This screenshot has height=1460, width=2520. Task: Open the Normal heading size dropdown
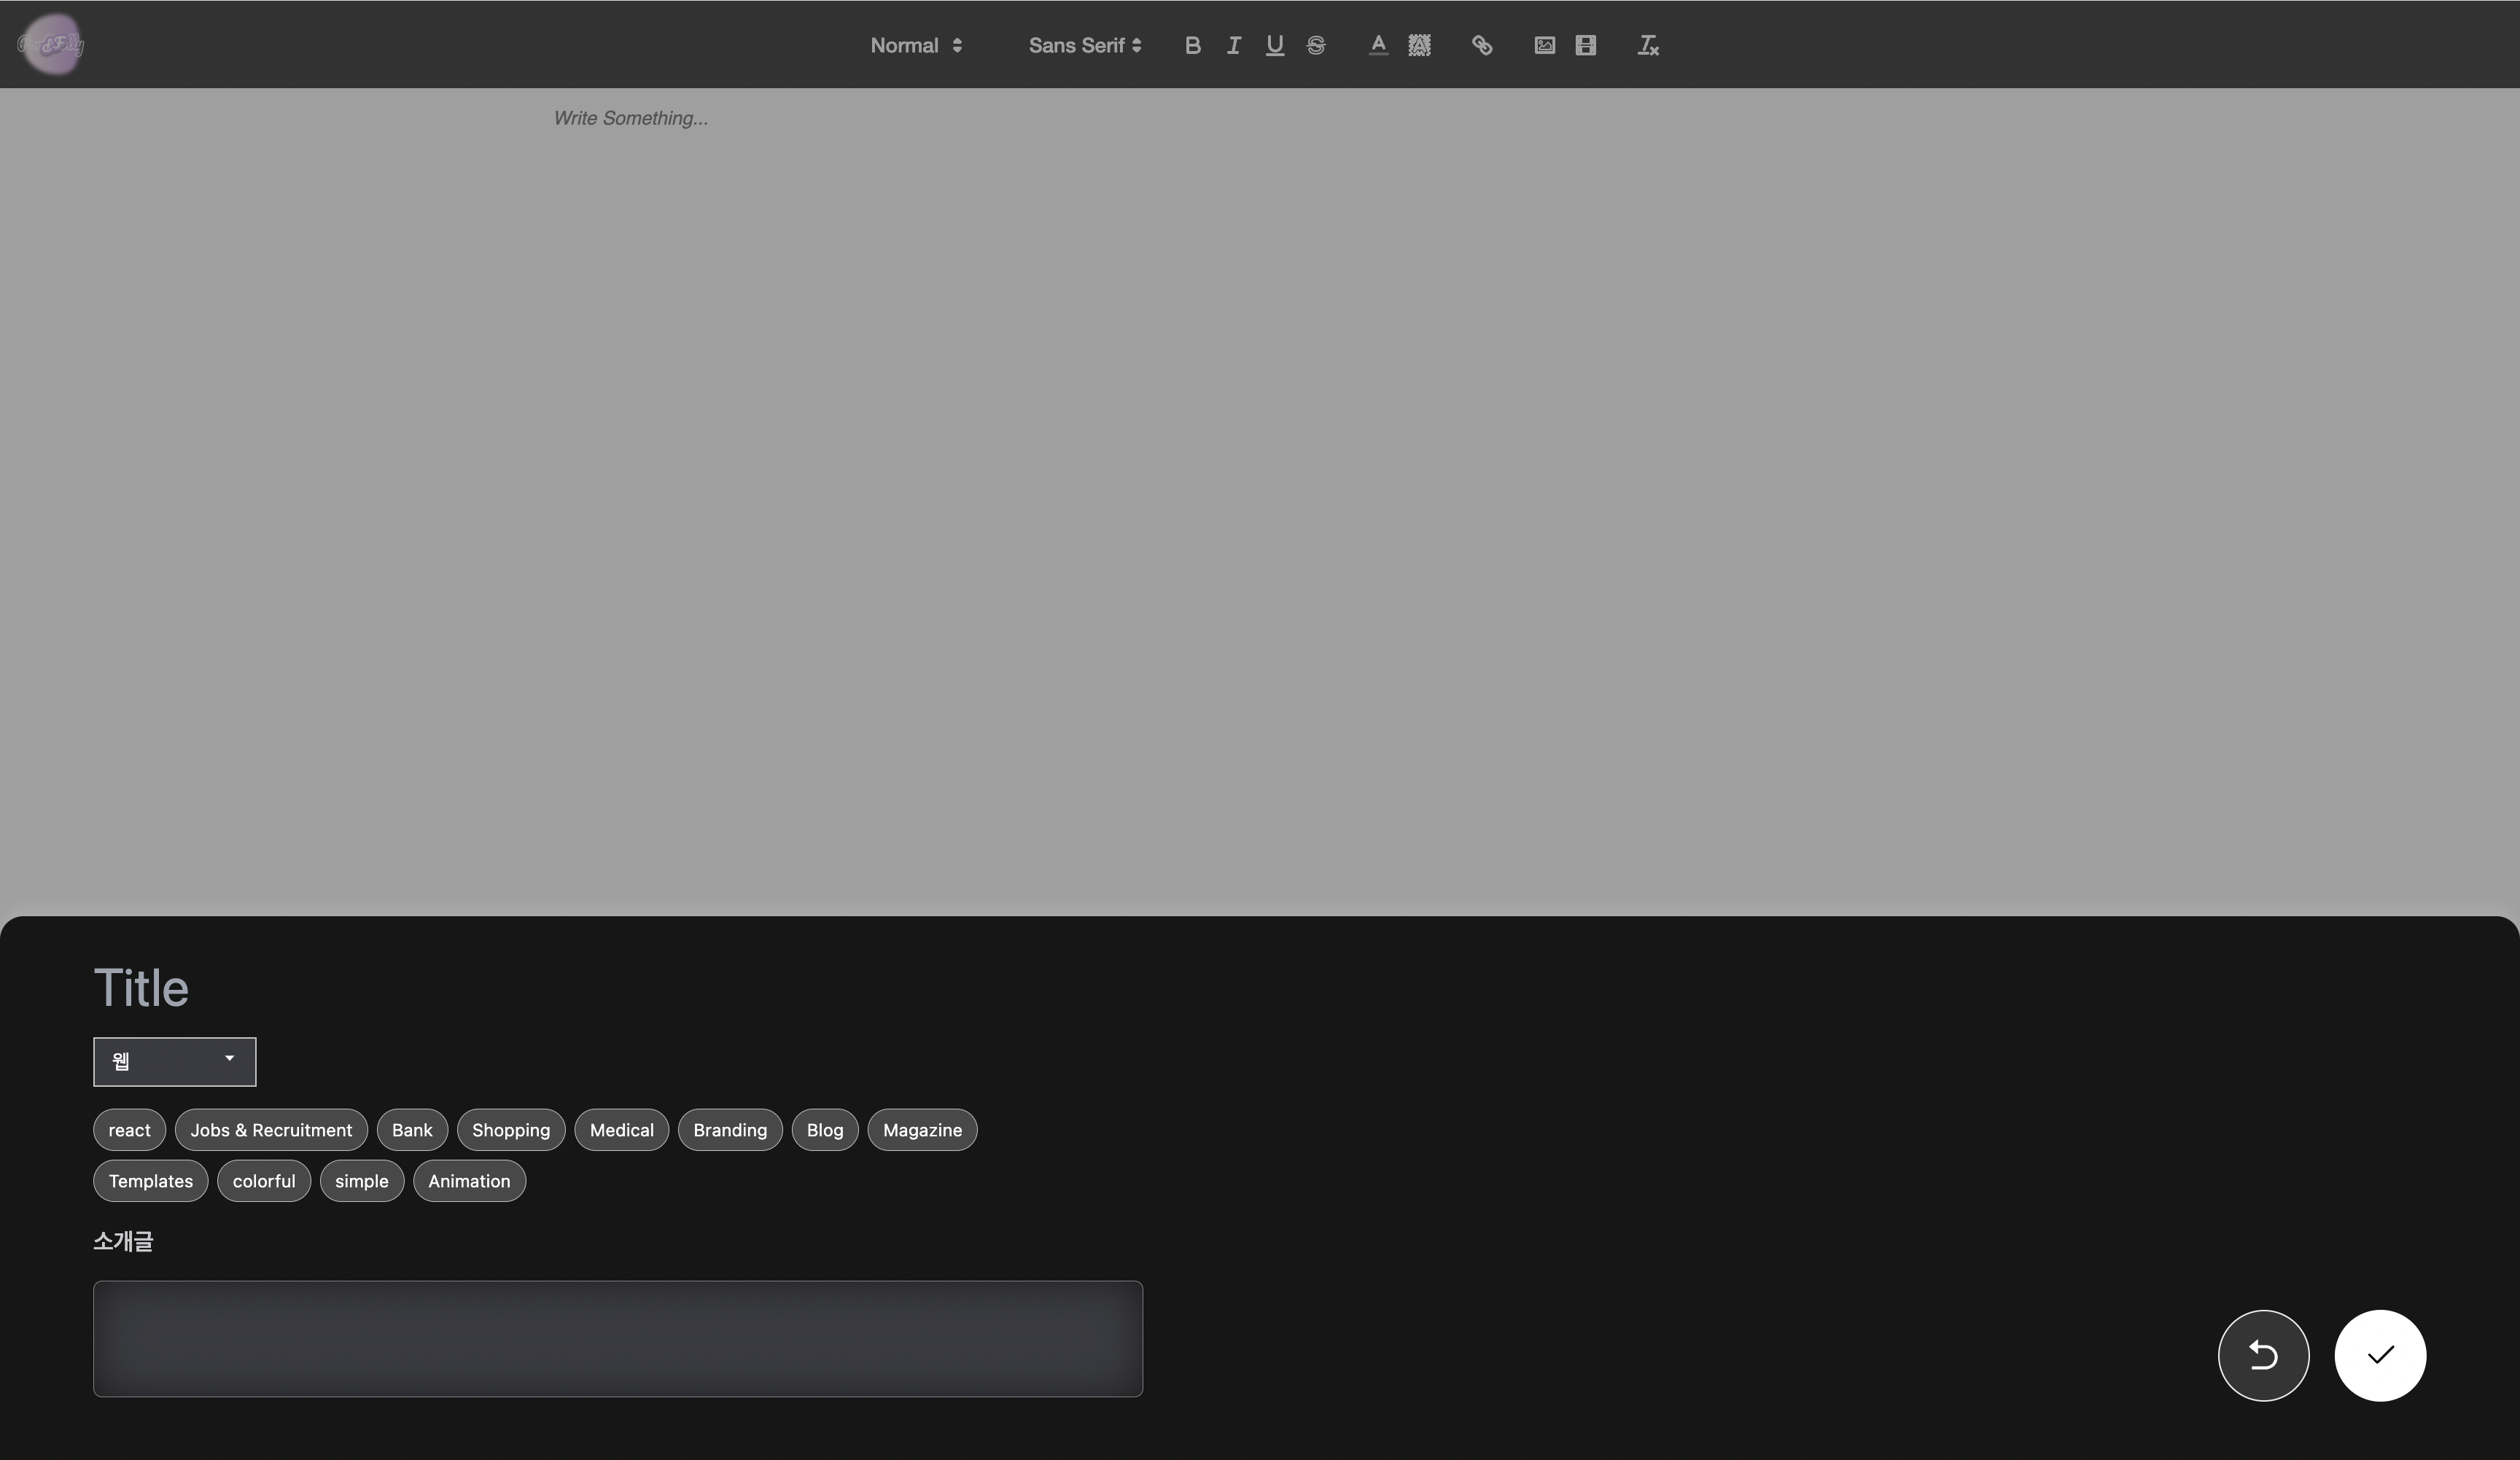[x=916, y=45]
